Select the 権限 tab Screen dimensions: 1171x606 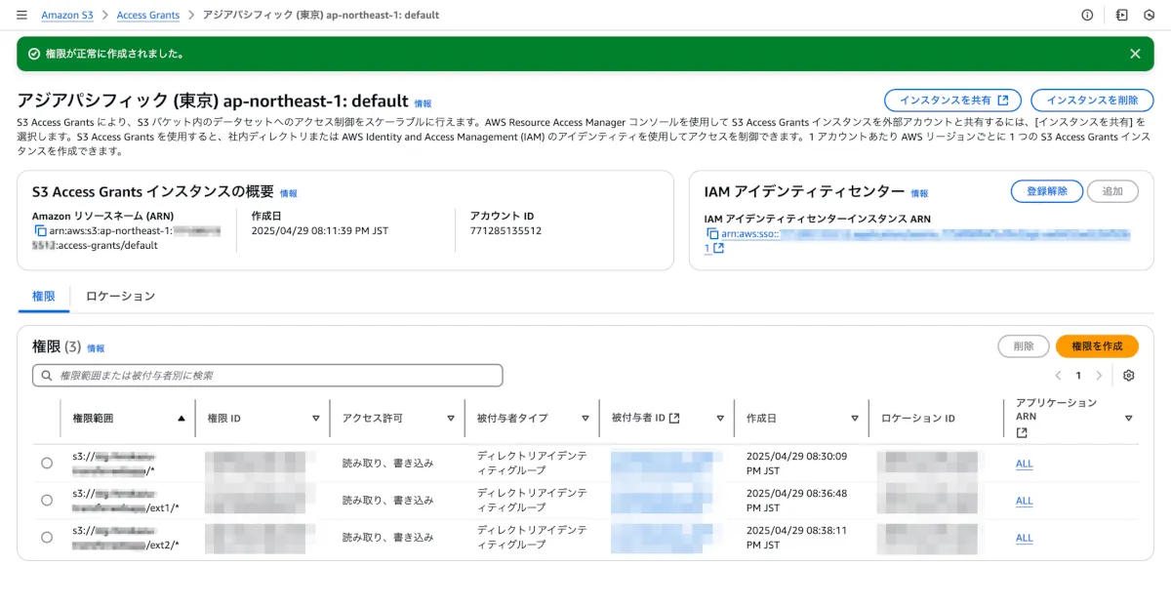44,296
